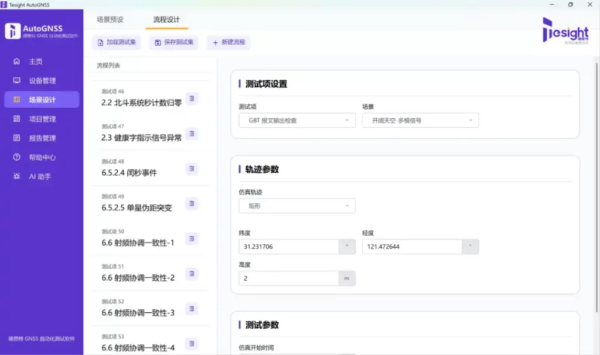
Task: Click the 纬度 input field 31.231706
Action: [x=288, y=247]
